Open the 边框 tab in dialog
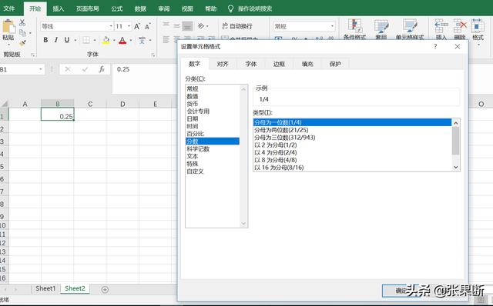This screenshot has height=306, width=493. [279, 64]
